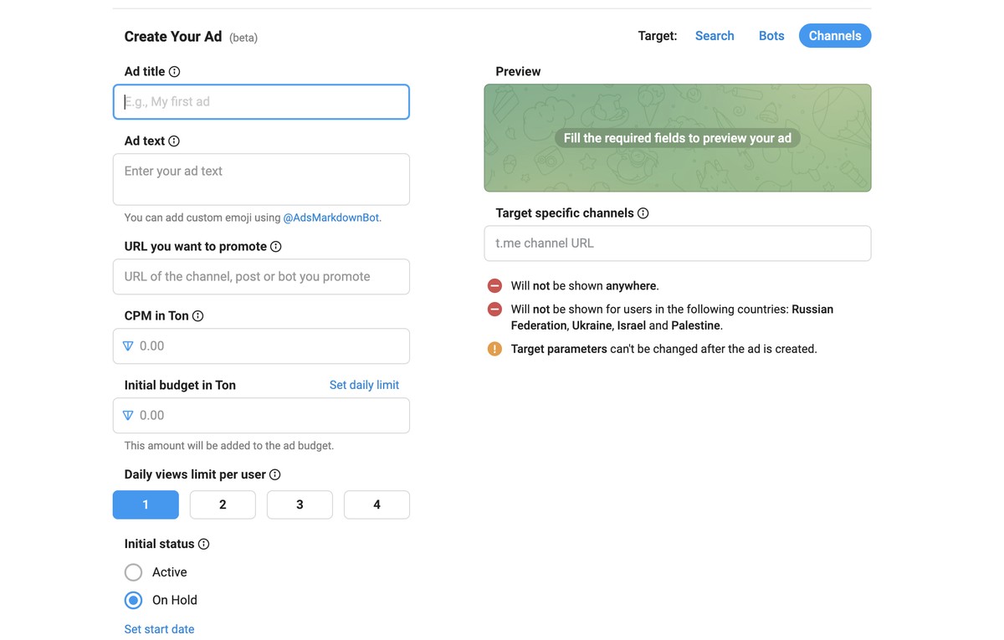Follow the @AdsMarkdownBot link
The image size is (1004, 640).
[x=331, y=218]
